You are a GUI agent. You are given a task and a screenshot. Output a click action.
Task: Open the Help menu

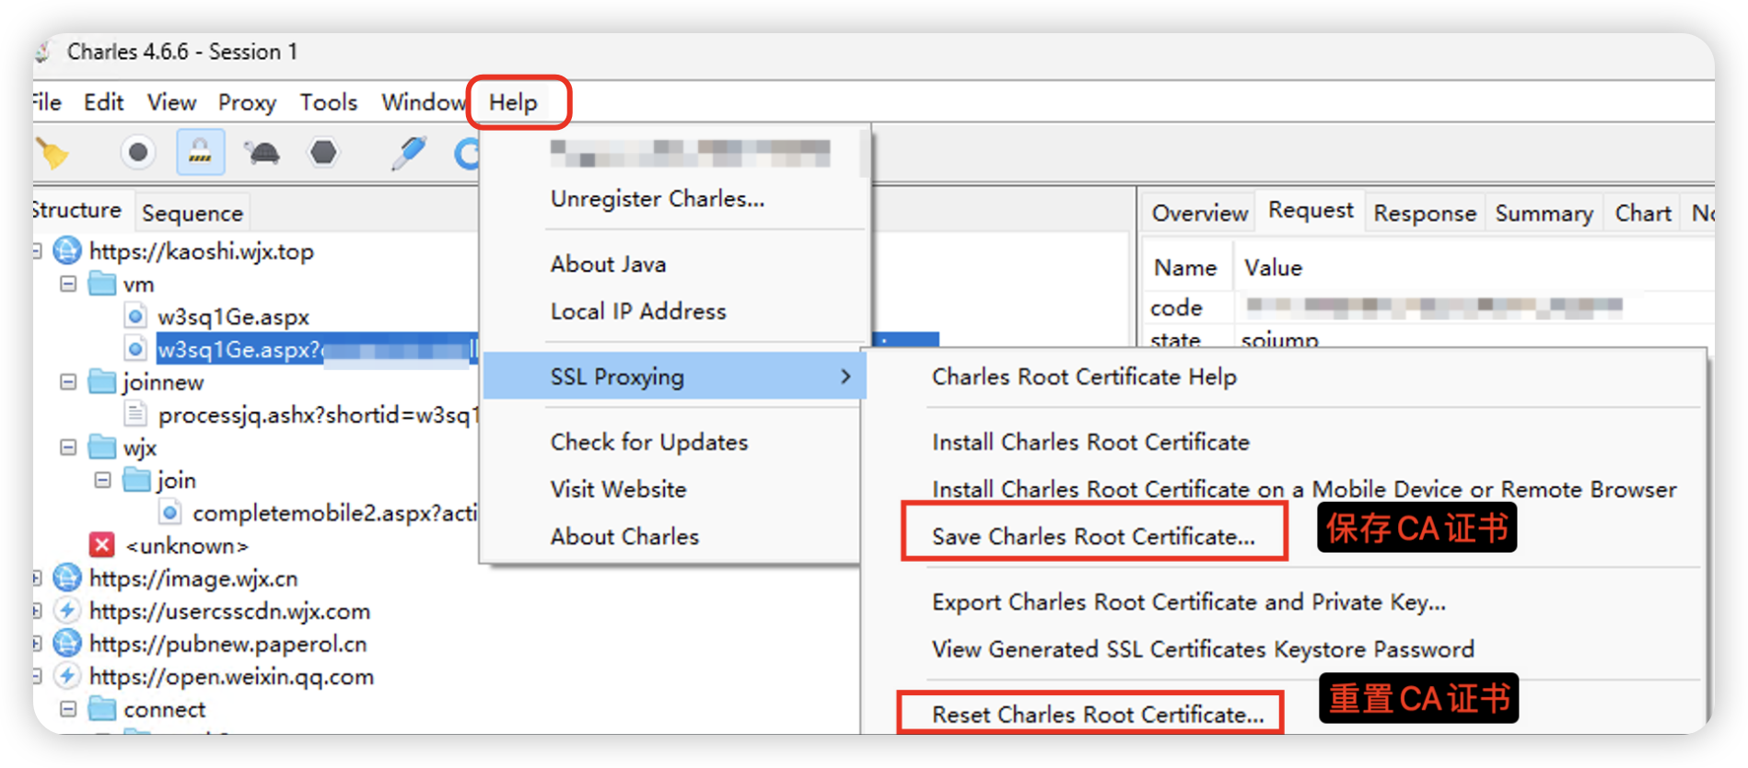point(513,102)
